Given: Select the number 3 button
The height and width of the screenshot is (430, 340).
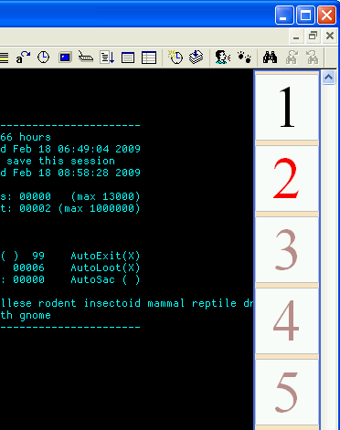Looking at the screenshot, I should pyautogui.click(x=287, y=250).
